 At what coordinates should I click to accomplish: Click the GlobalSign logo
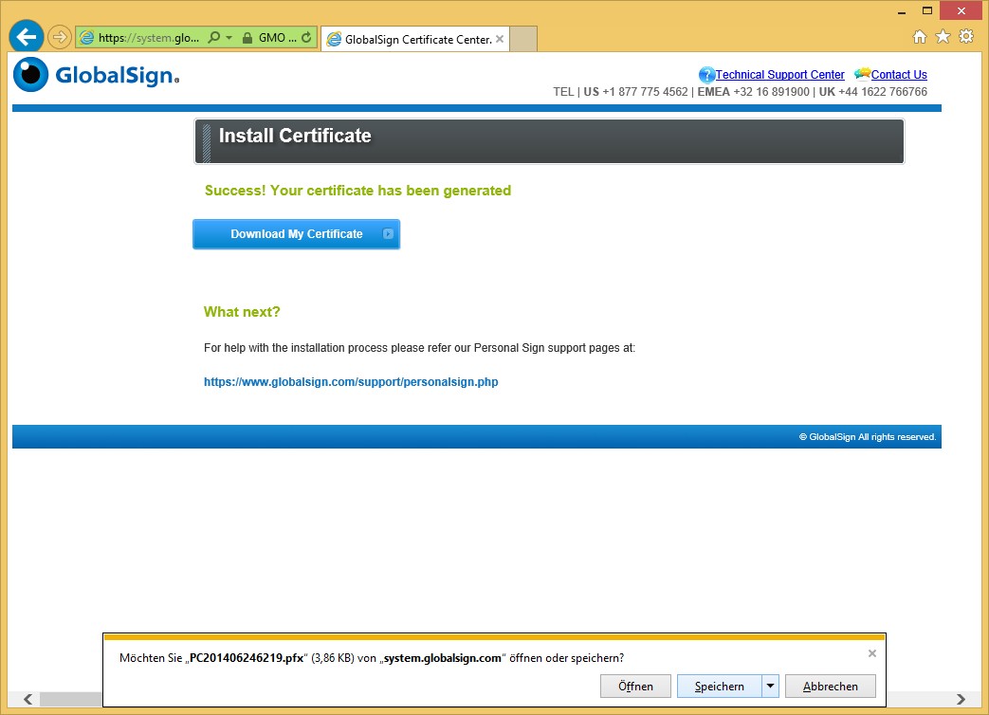[97, 74]
